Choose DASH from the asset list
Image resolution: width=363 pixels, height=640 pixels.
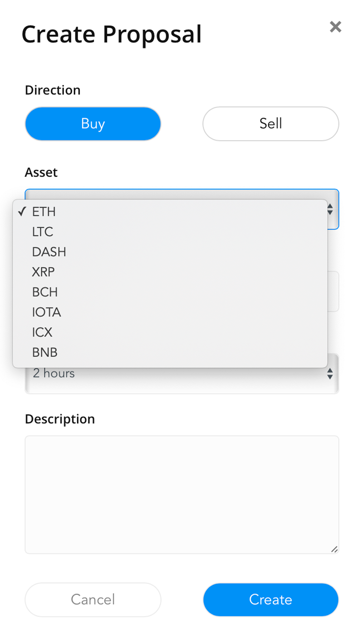(170, 252)
